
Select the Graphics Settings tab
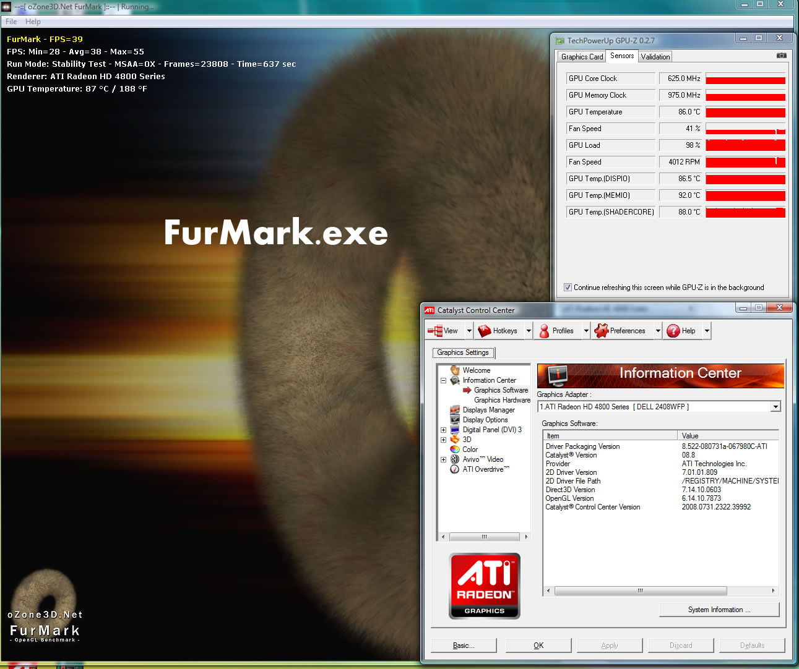[x=463, y=352]
